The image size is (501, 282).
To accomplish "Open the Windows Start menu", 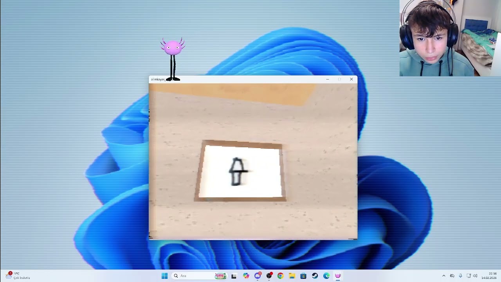I will click(x=165, y=276).
